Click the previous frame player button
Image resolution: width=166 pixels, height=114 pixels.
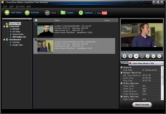point(159,56)
